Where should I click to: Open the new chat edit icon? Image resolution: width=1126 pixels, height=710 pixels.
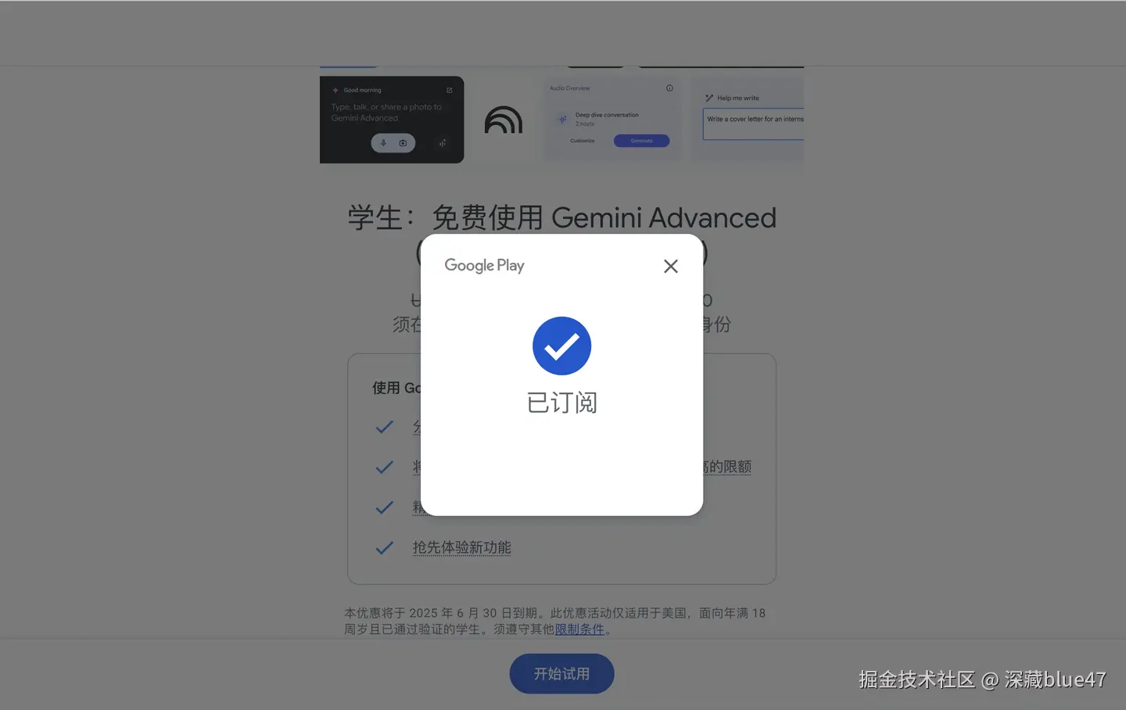(450, 90)
